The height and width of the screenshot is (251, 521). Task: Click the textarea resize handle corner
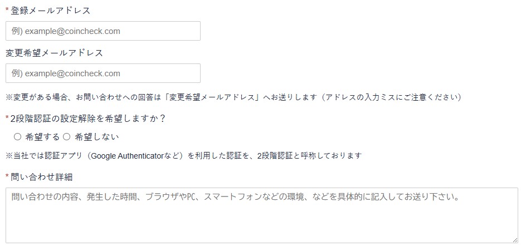coord(515,240)
